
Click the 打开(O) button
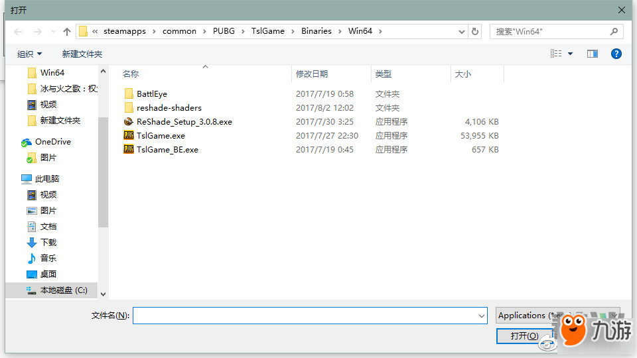(x=524, y=336)
